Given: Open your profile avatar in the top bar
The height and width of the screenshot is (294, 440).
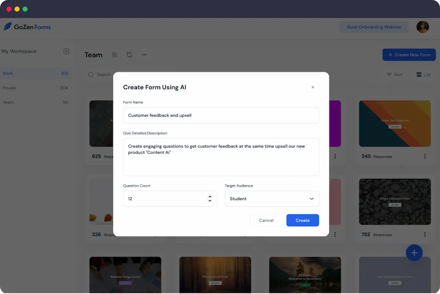Looking at the screenshot, I should [422, 26].
